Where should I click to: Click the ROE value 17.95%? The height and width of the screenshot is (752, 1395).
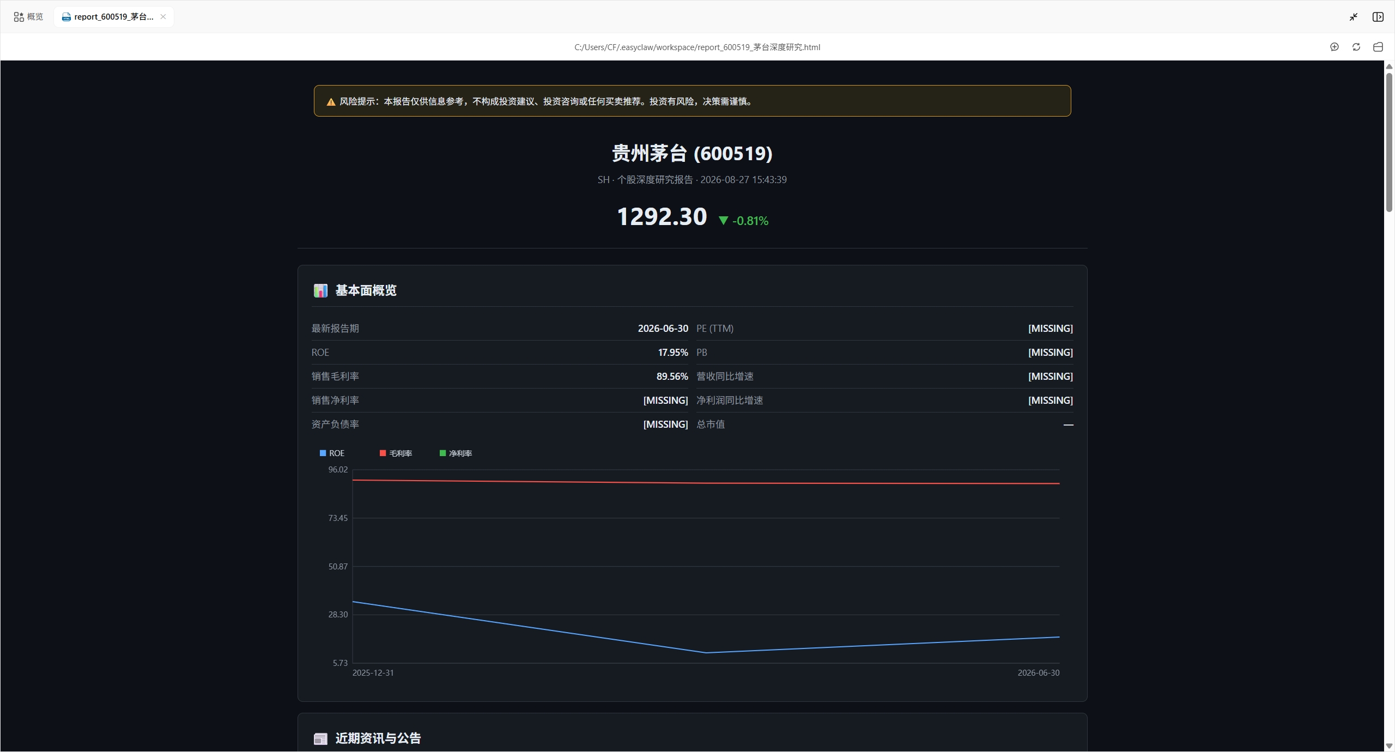(673, 353)
